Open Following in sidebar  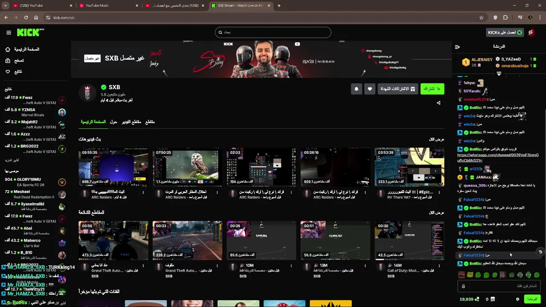(13, 72)
